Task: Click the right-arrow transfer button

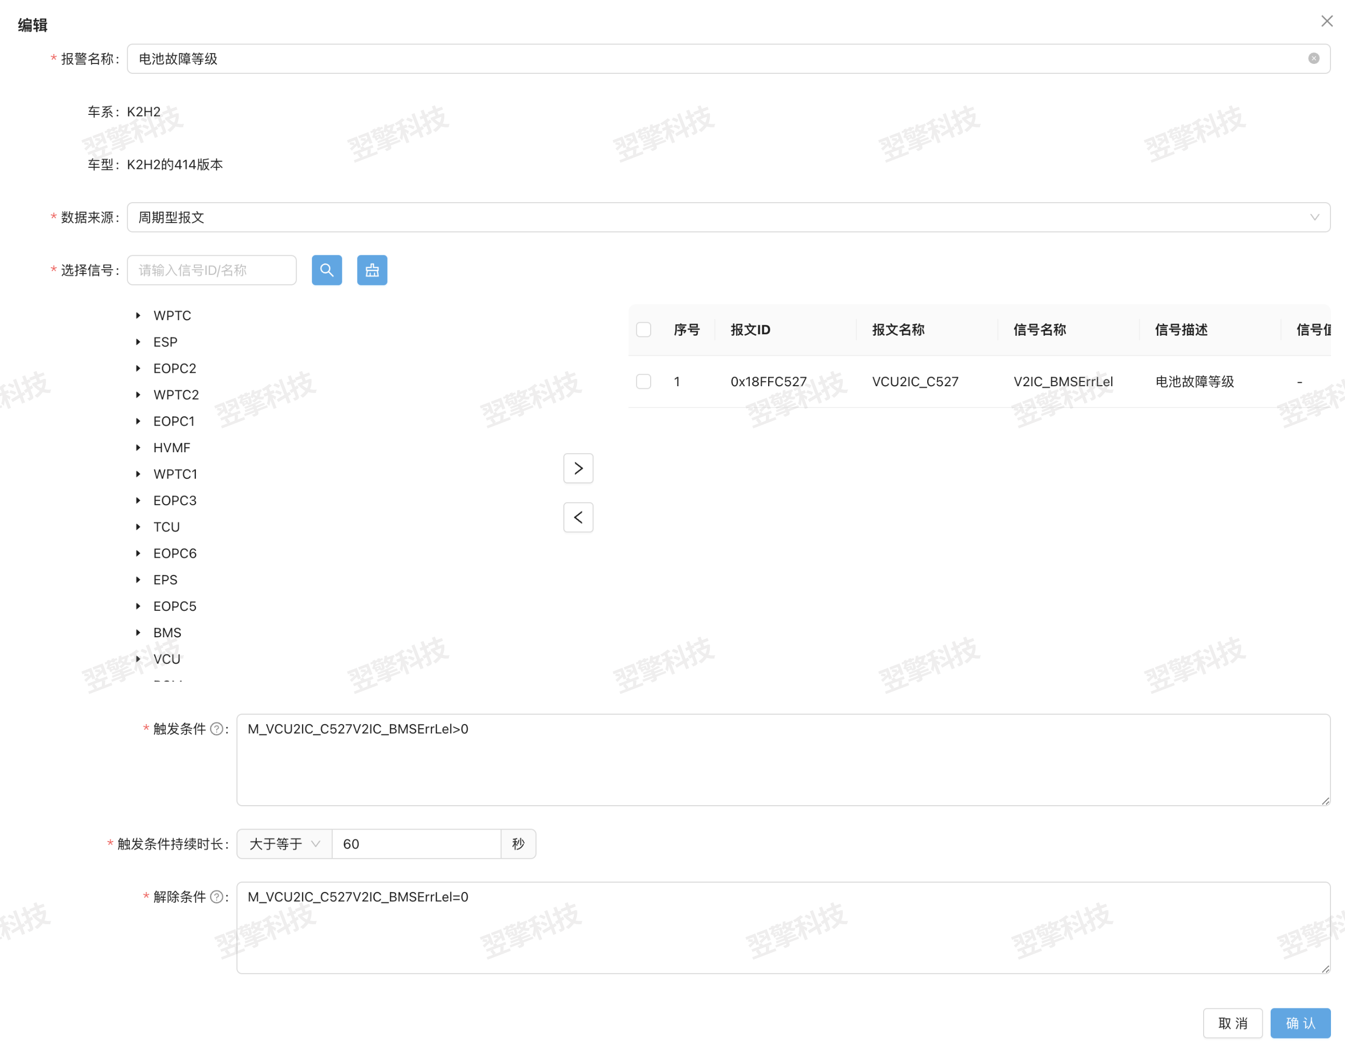Action: click(578, 468)
